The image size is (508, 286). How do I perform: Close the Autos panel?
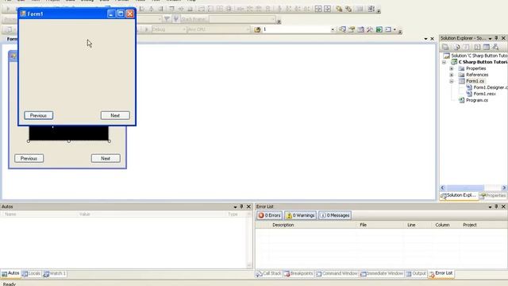click(x=248, y=207)
